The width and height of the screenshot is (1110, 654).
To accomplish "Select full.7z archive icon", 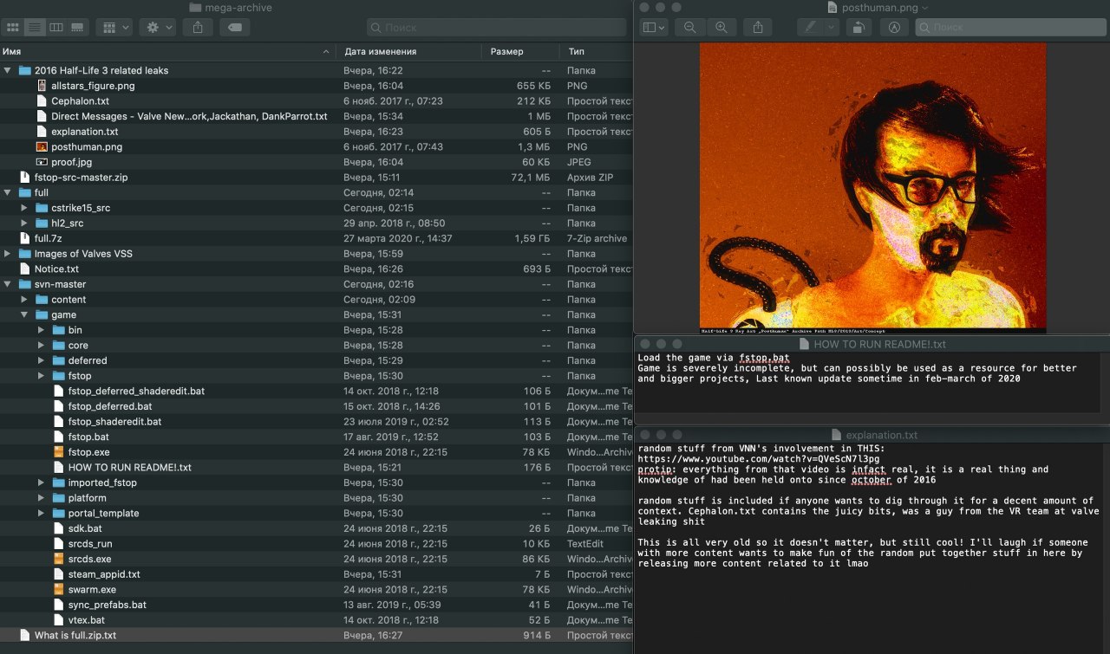I will (x=25, y=238).
